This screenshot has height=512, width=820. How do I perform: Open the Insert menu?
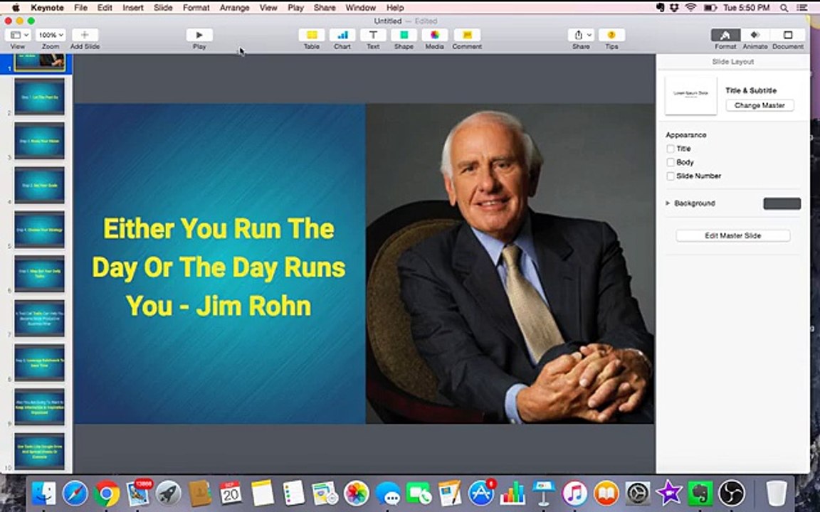coord(133,7)
